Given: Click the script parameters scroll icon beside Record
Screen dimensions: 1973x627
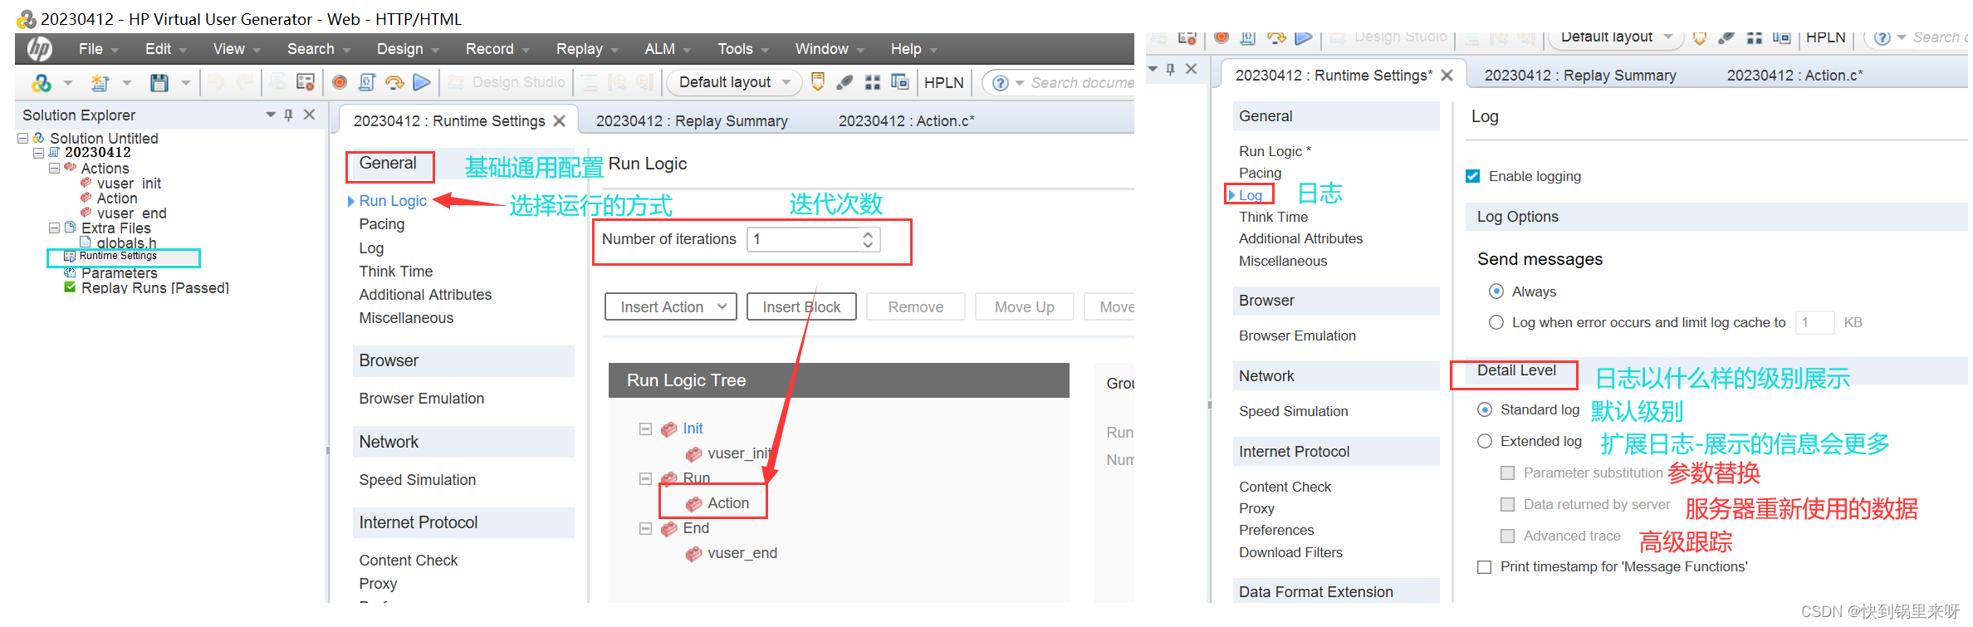Looking at the screenshot, I should pyautogui.click(x=367, y=82).
